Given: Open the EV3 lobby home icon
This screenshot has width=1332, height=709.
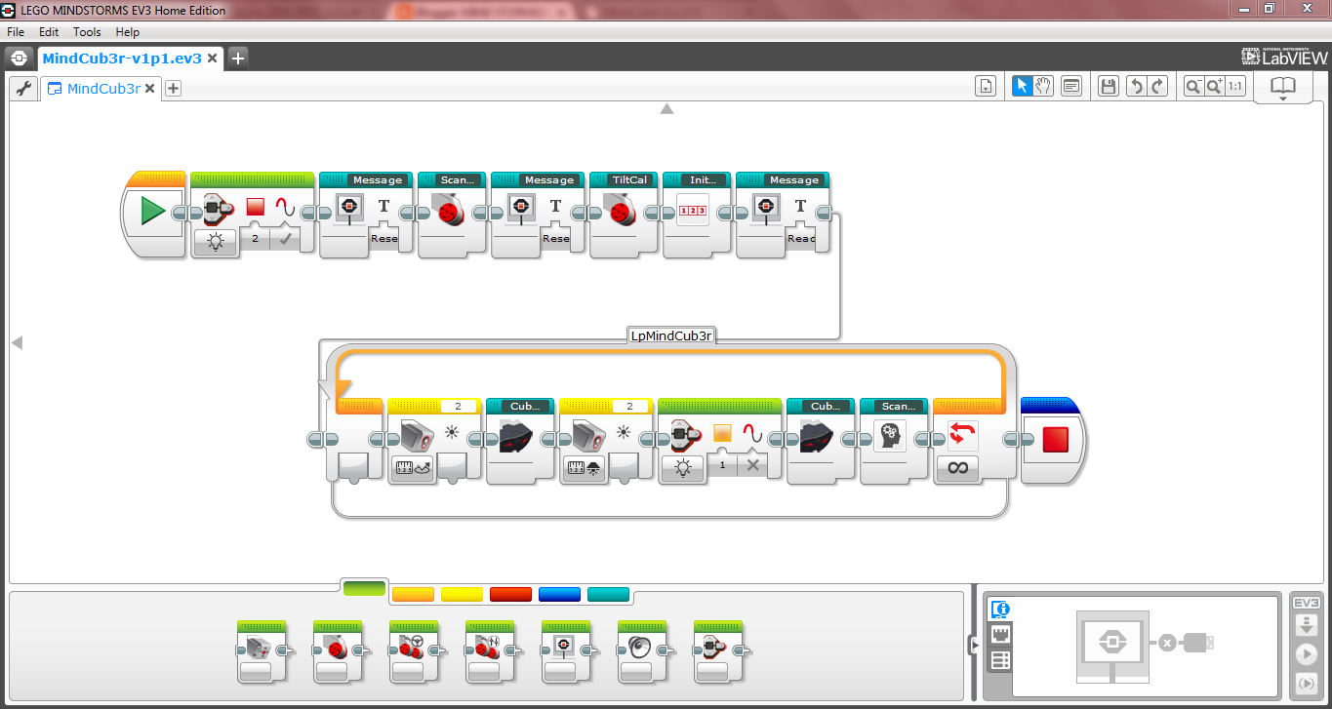Looking at the screenshot, I should click(x=20, y=59).
